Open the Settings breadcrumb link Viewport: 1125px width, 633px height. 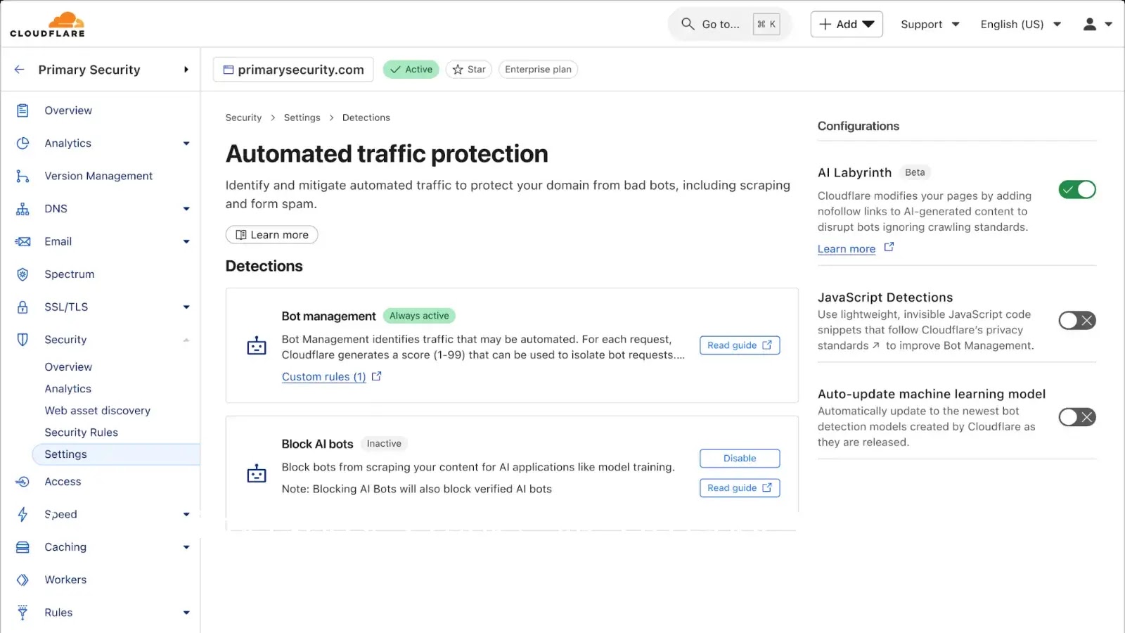click(302, 117)
